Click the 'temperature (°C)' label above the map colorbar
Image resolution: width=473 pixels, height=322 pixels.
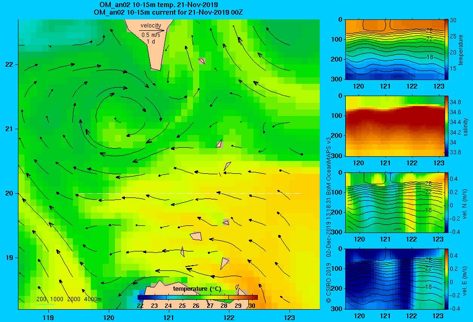tap(197, 289)
